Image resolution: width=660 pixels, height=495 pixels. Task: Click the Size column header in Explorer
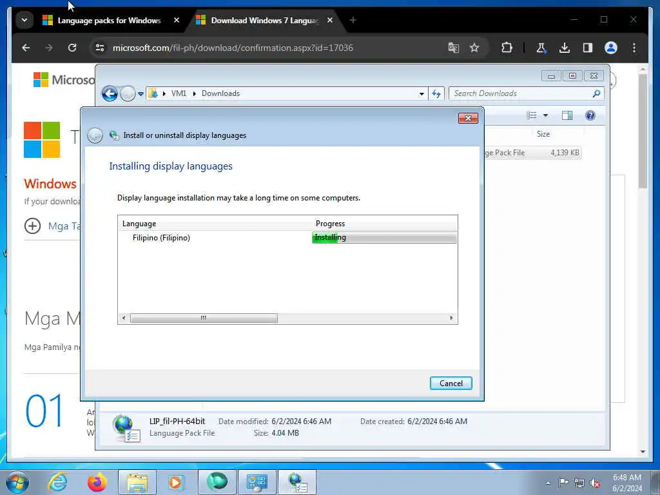point(543,134)
